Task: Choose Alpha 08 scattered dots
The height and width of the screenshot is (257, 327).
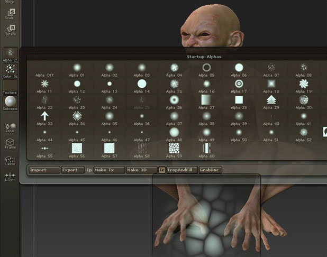Action: coord(303,70)
